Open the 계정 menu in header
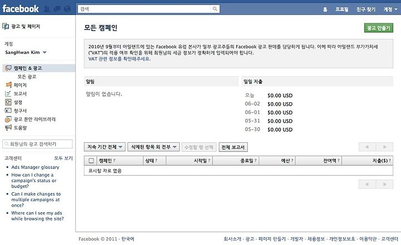Image resolution: width=401 pixels, height=245 pixels. (390, 9)
